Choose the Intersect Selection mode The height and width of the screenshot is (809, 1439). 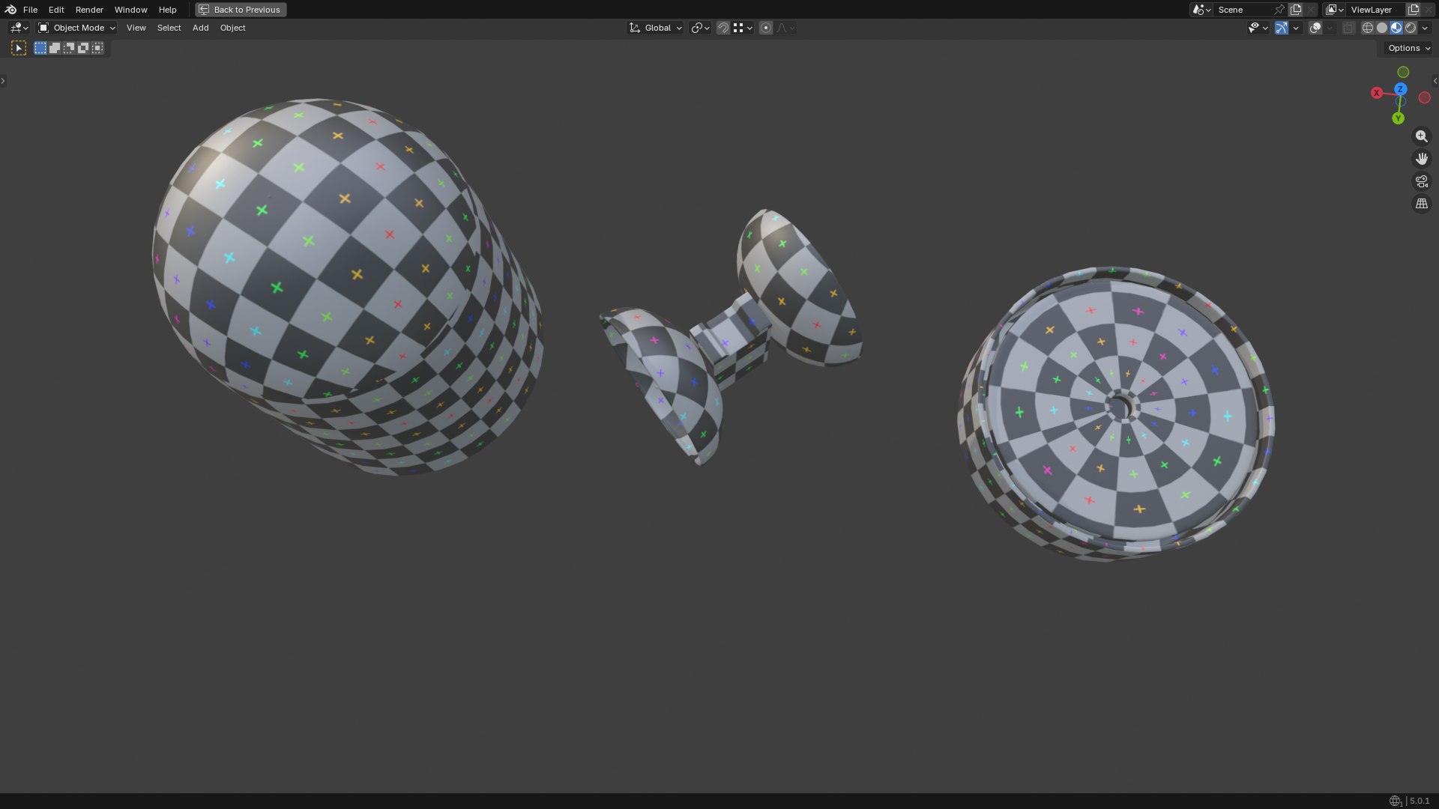97,48
